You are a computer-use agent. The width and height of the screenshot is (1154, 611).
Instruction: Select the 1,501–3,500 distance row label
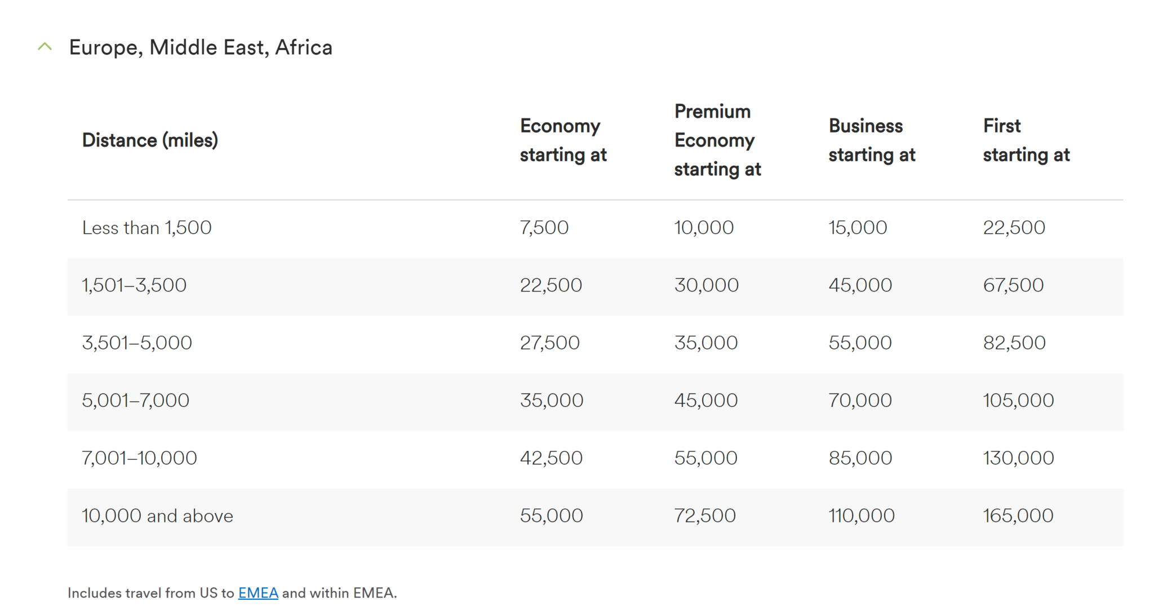pyautogui.click(x=134, y=285)
